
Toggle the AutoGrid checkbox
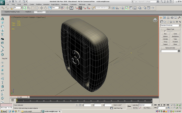point(165,31)
